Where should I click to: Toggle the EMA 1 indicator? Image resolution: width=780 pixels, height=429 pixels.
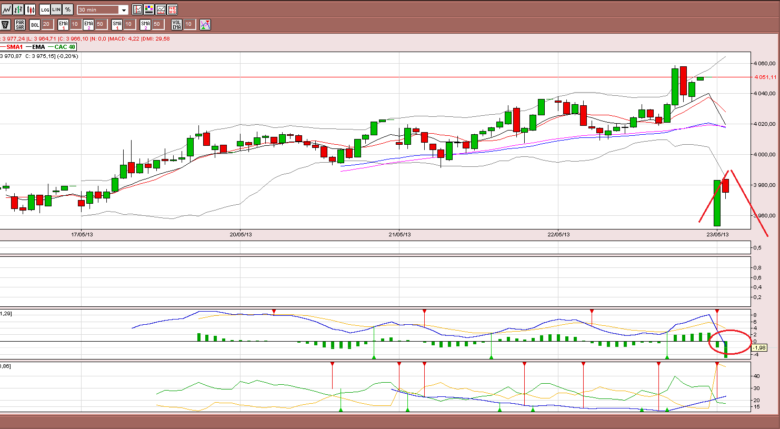63,24
